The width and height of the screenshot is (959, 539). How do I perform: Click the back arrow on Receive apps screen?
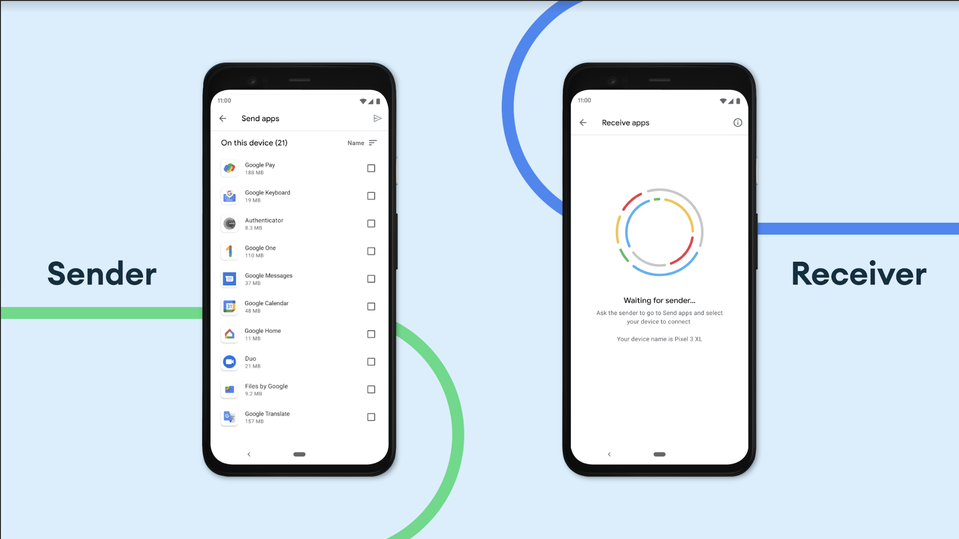click(x=582, y=122)
